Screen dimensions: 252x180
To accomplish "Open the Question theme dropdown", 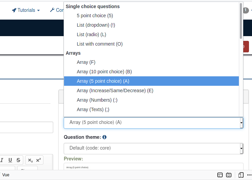I will (x=153, y=148).
